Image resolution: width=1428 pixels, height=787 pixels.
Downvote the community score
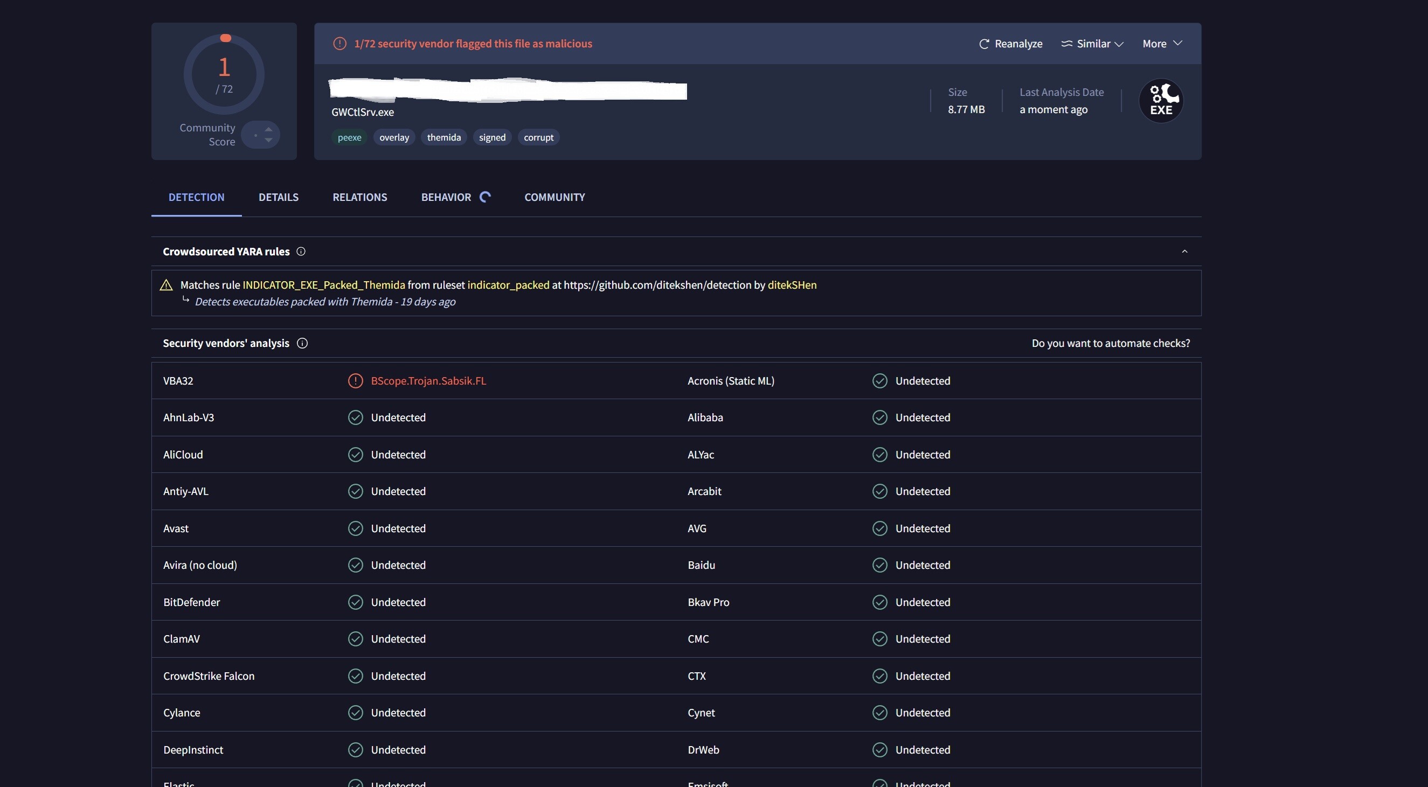(x=268, y=140)
